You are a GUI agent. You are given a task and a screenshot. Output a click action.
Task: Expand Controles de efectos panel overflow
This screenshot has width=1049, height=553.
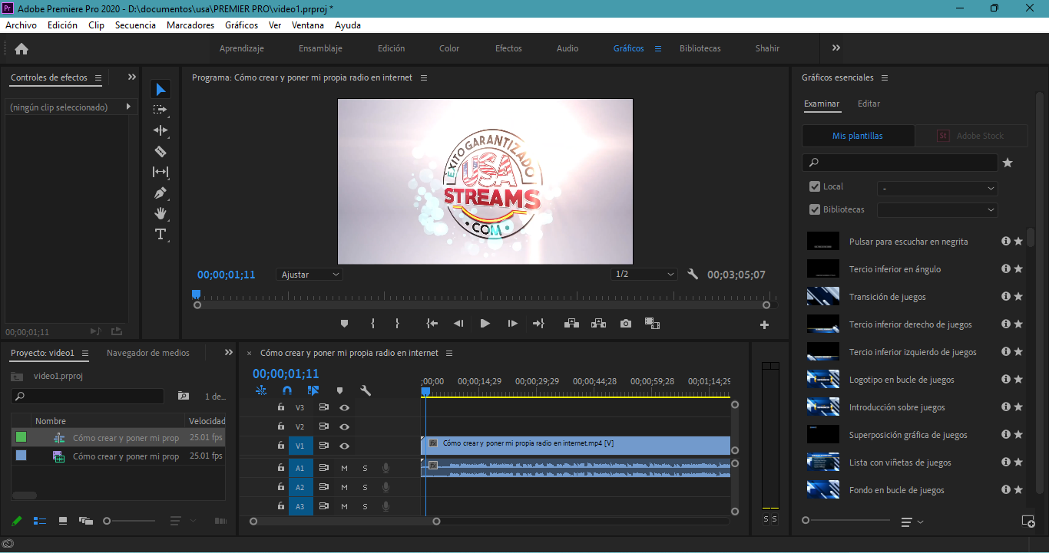coord(132,77)
